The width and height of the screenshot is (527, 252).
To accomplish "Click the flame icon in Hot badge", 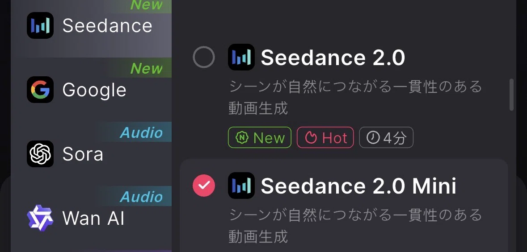I will click(x=311, y=137).
